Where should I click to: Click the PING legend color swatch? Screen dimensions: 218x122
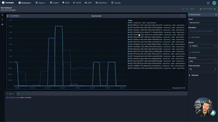[128, 23]
